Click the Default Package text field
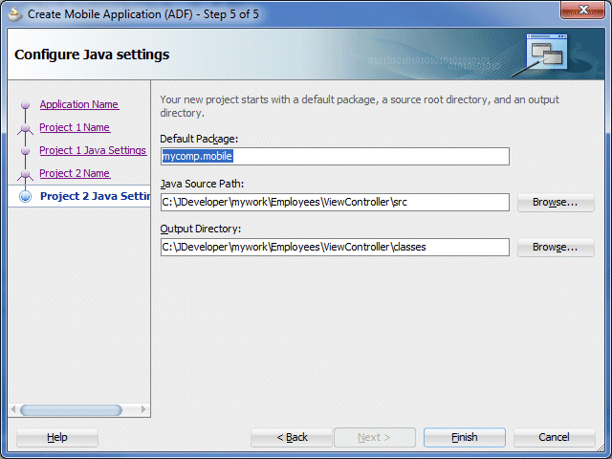 click(335, 156)
